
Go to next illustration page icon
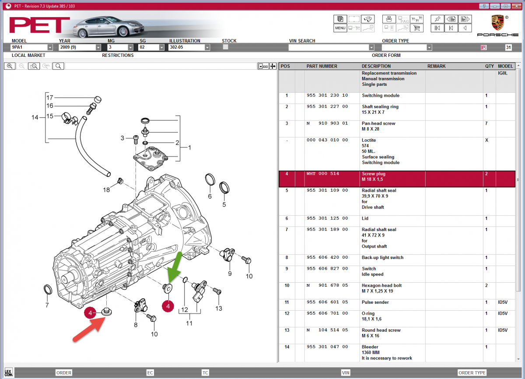tap(465, 19)
